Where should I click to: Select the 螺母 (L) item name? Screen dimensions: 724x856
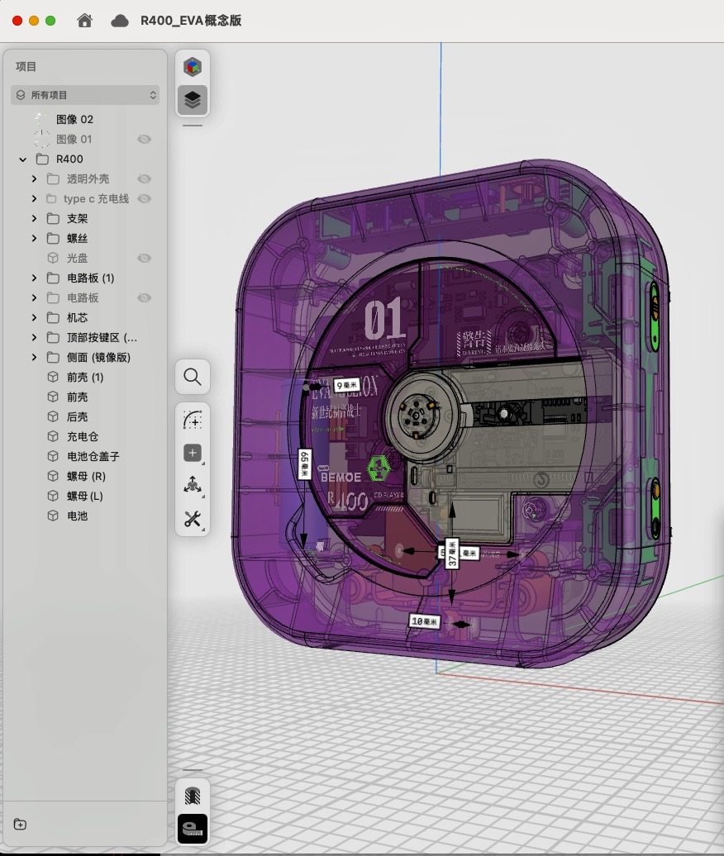(x=84, y=496)
